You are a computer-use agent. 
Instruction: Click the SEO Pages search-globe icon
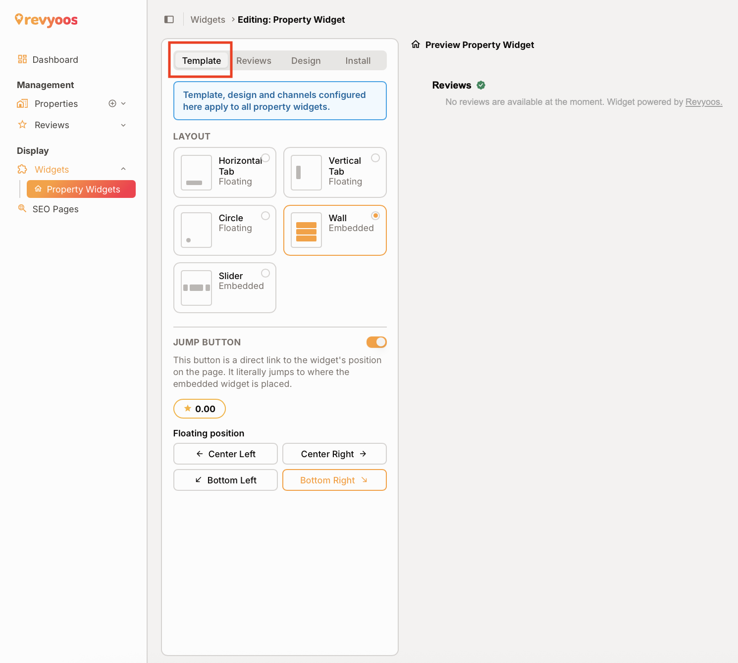pyautogui.click(x=22, y=208)
